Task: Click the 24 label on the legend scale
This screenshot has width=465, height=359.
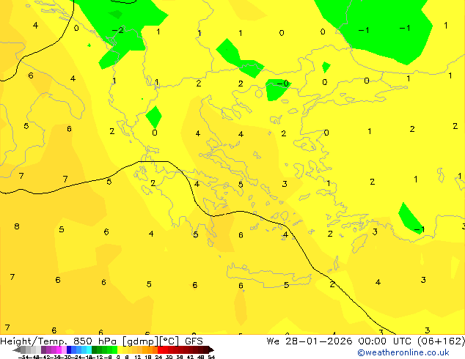Action: 158,357
